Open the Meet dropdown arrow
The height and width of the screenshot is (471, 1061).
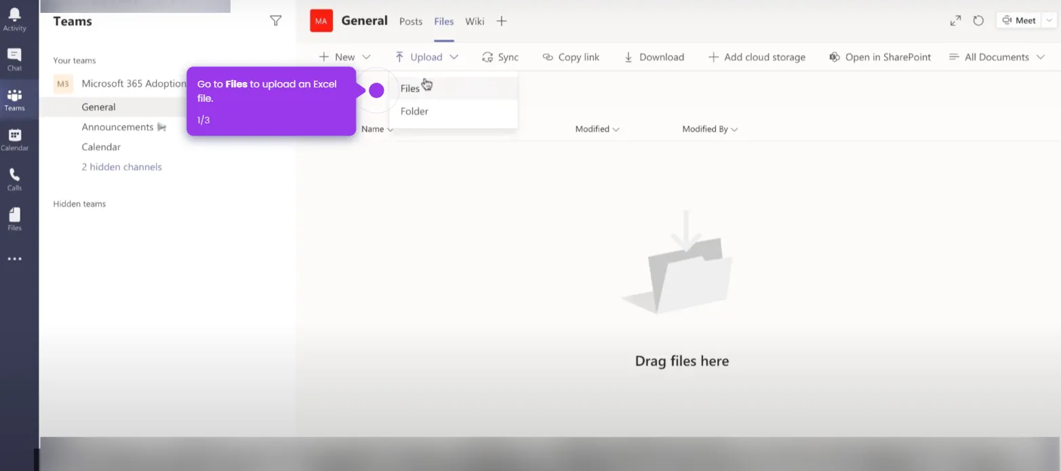point(1049,20)
